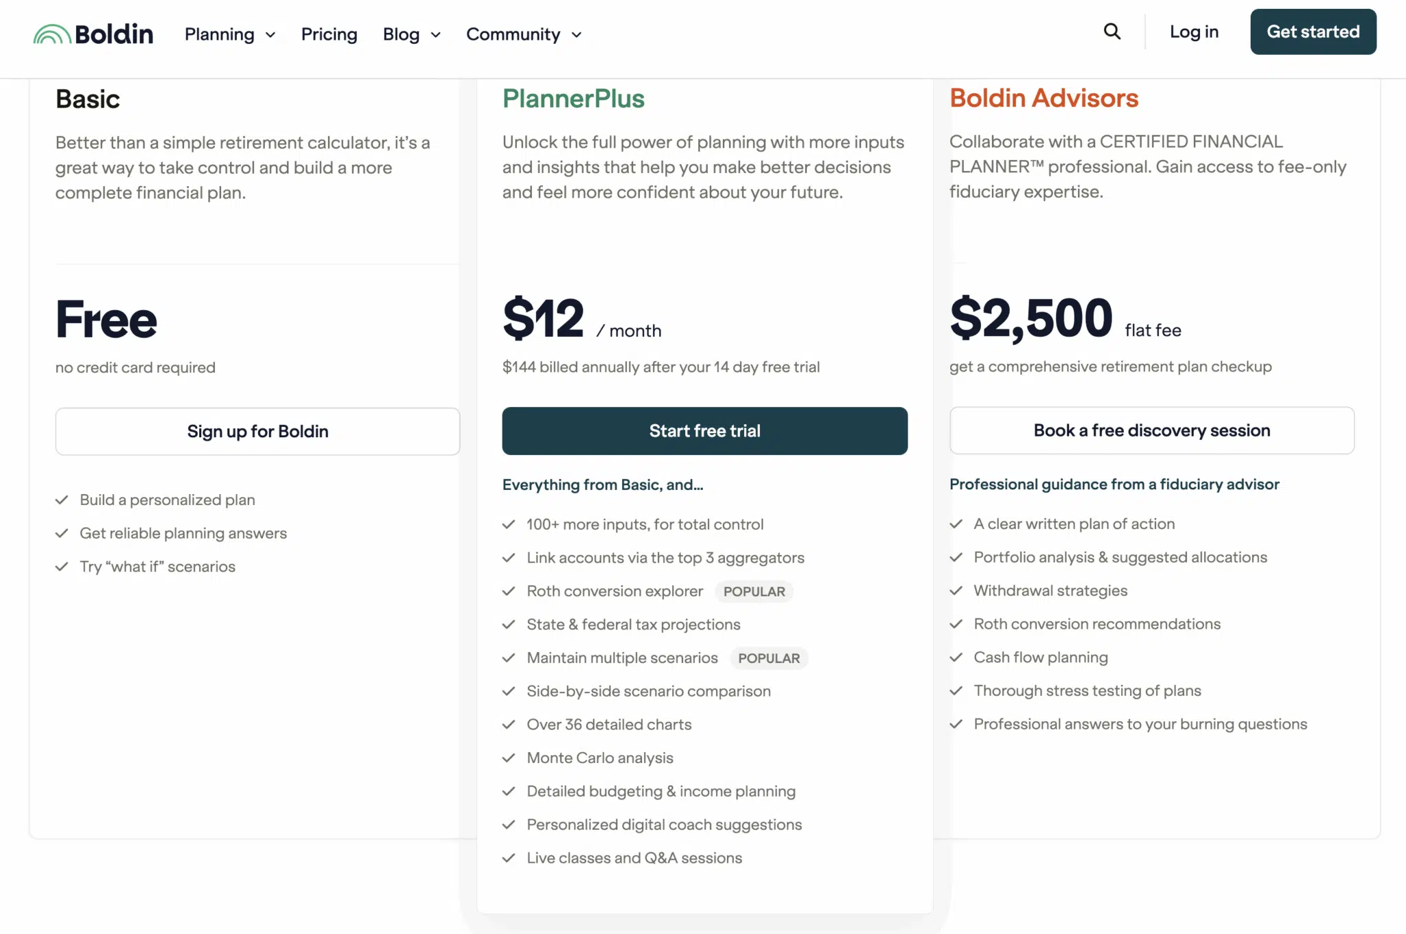Screen dimensions: 1406x934
Task: Click checkmark beside Try what if scenarios
Action: click(x=62, y=566)
